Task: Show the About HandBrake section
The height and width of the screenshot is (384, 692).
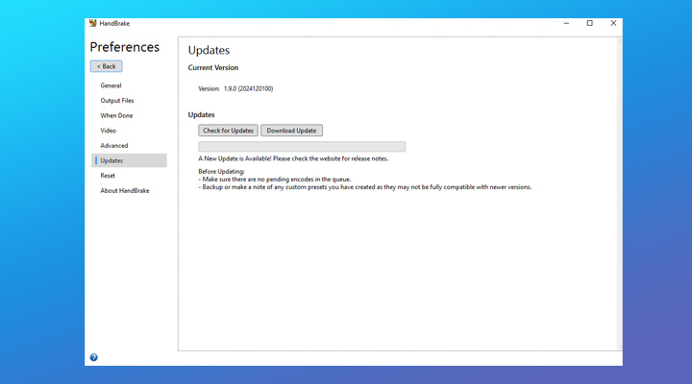Action: 125,190
